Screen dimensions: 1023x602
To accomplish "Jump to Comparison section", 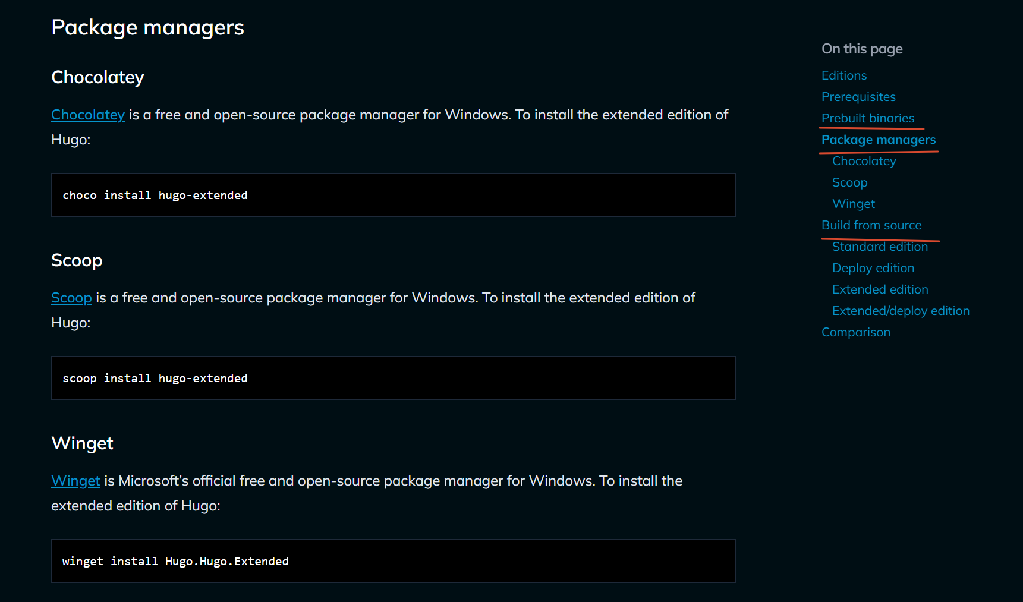I will click(x=856, y=332).
